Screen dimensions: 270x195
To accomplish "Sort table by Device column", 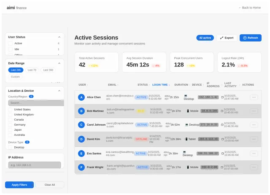I will click(x=198, y=85).
